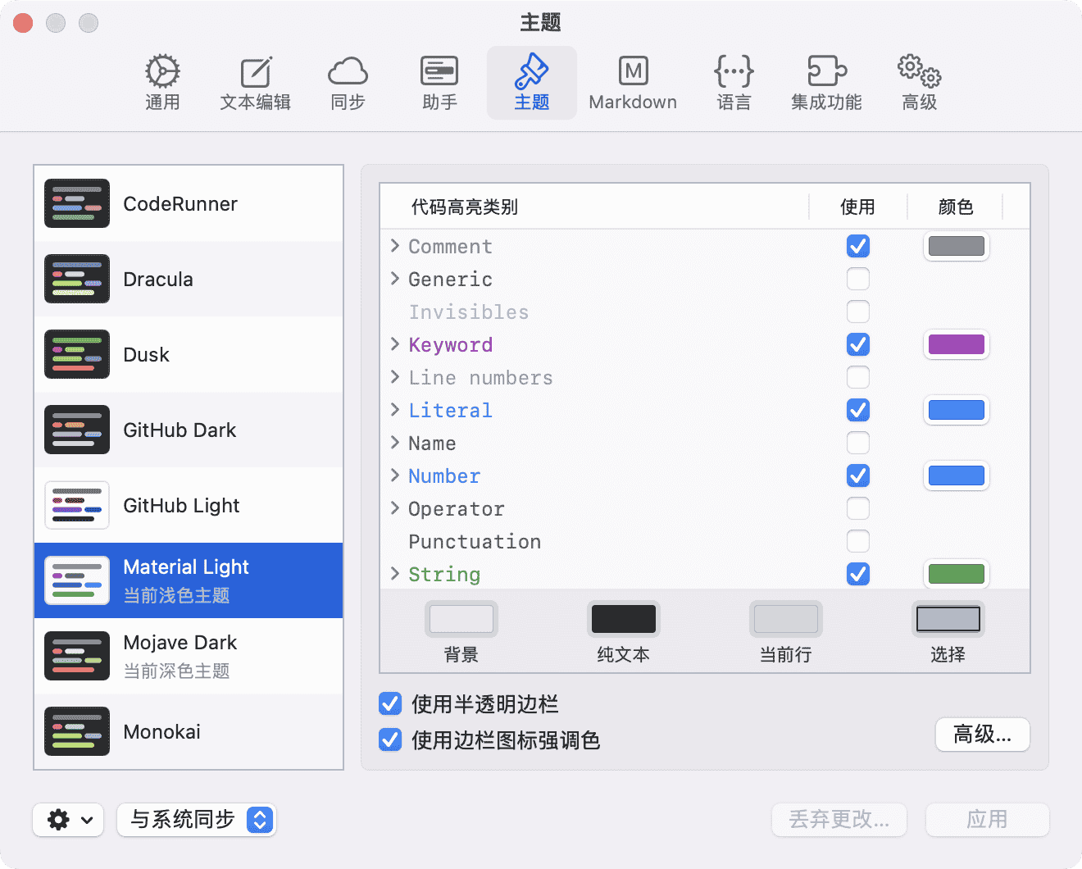Click the 高级... button
Screen dimensions: 1082x869
click(982, 735)
